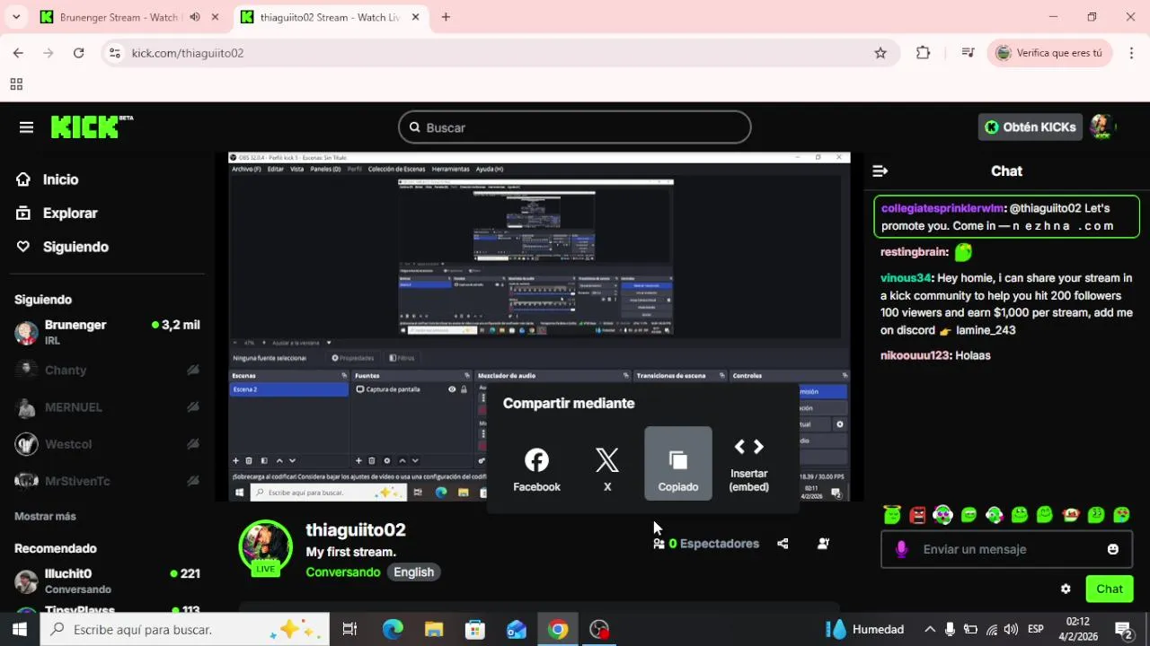Focus the Enviar un mensaje field

pos(1006,549)
